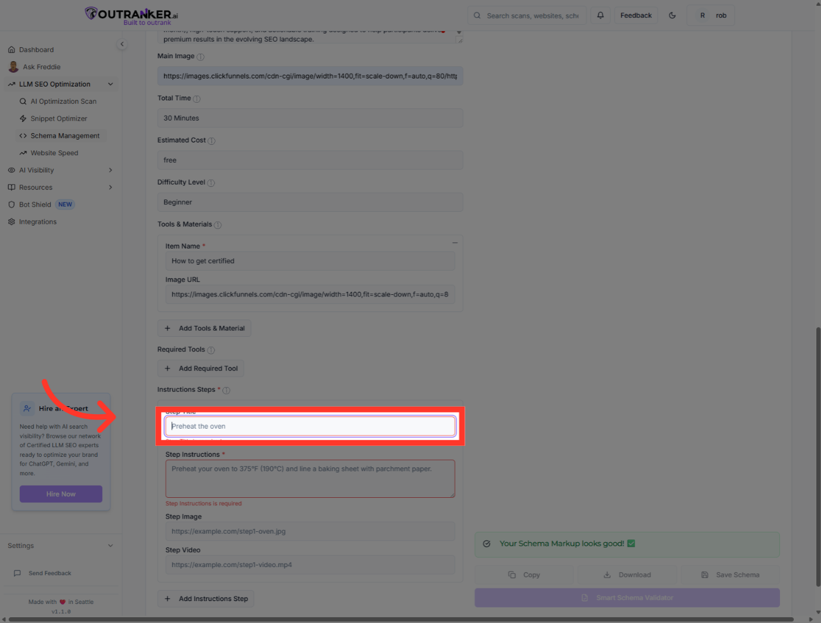Click the Main Image URL field
Screen dimensions: 821x623
click(310, 76)
